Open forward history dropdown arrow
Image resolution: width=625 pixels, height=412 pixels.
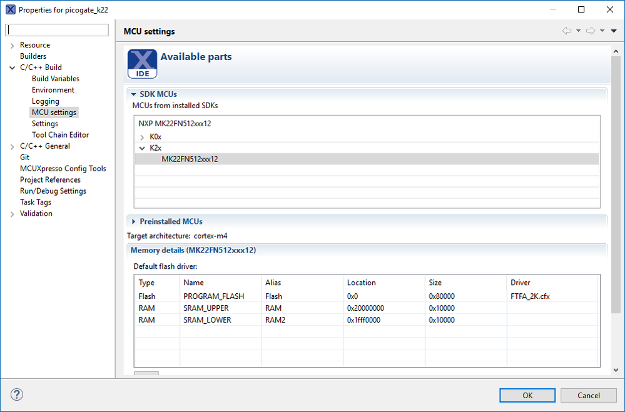[x=602, y=31]
